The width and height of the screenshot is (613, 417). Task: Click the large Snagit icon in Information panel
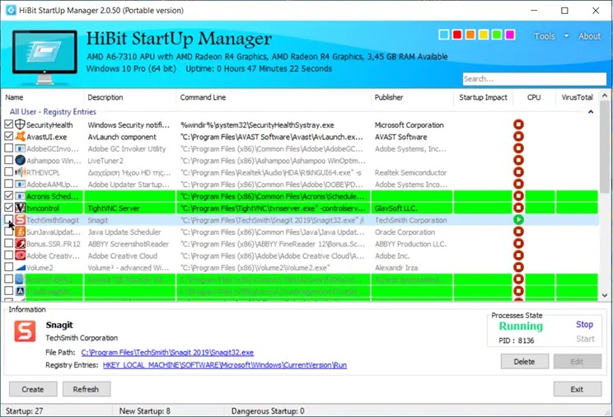[25, 331]
